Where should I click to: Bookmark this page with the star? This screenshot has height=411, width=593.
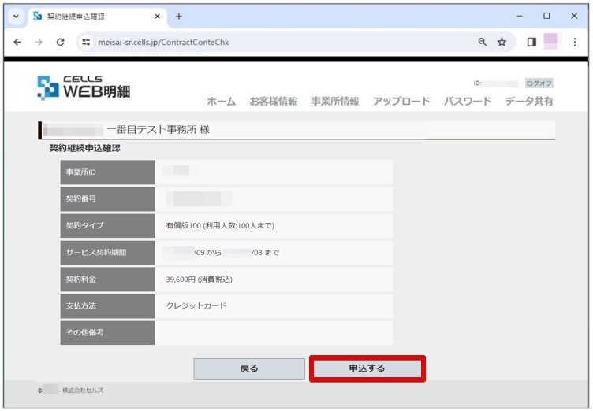502,42
